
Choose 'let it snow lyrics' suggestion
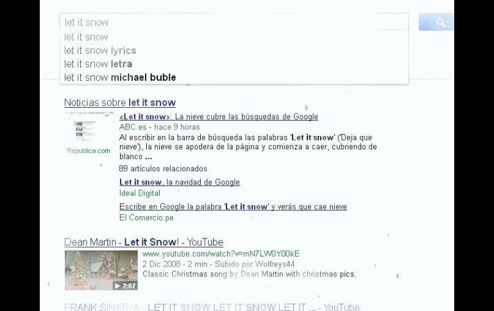[100, 51]
